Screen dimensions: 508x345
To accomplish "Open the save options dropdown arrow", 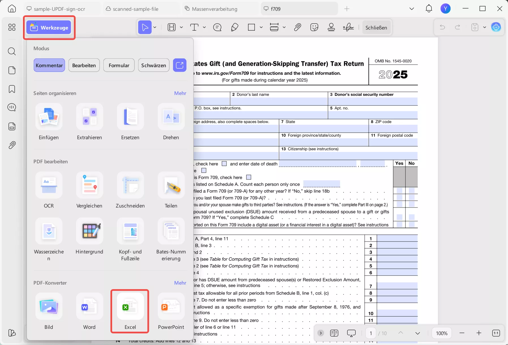I will [x=484, y=27].
